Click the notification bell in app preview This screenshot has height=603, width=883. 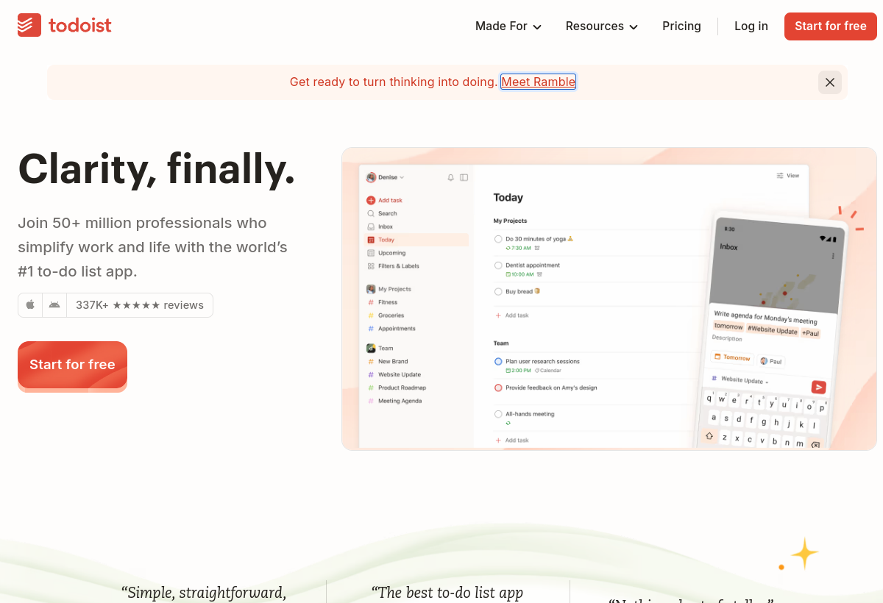coord(451,177)
